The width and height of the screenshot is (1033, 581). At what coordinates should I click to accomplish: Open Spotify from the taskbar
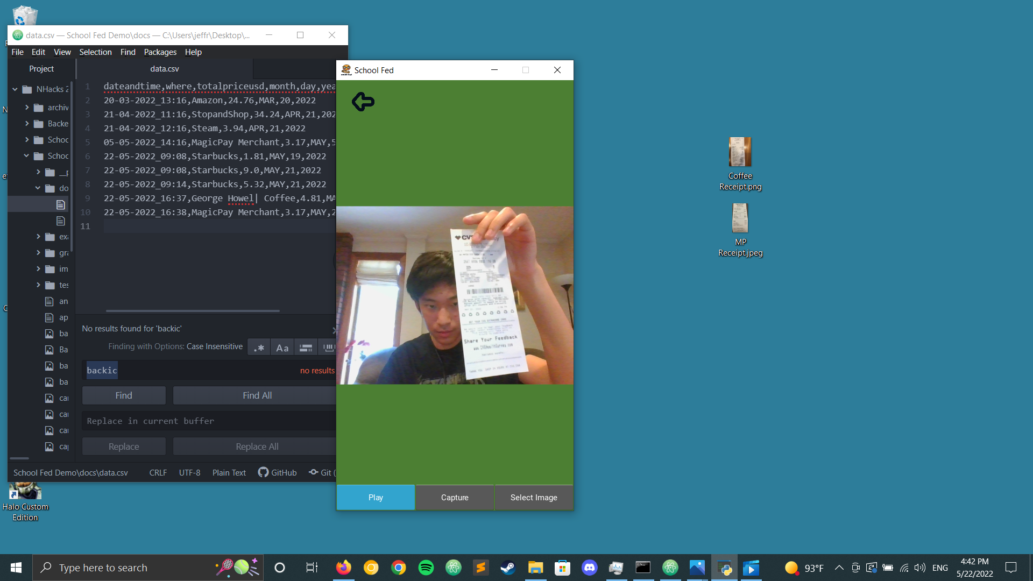pos(426,568)
